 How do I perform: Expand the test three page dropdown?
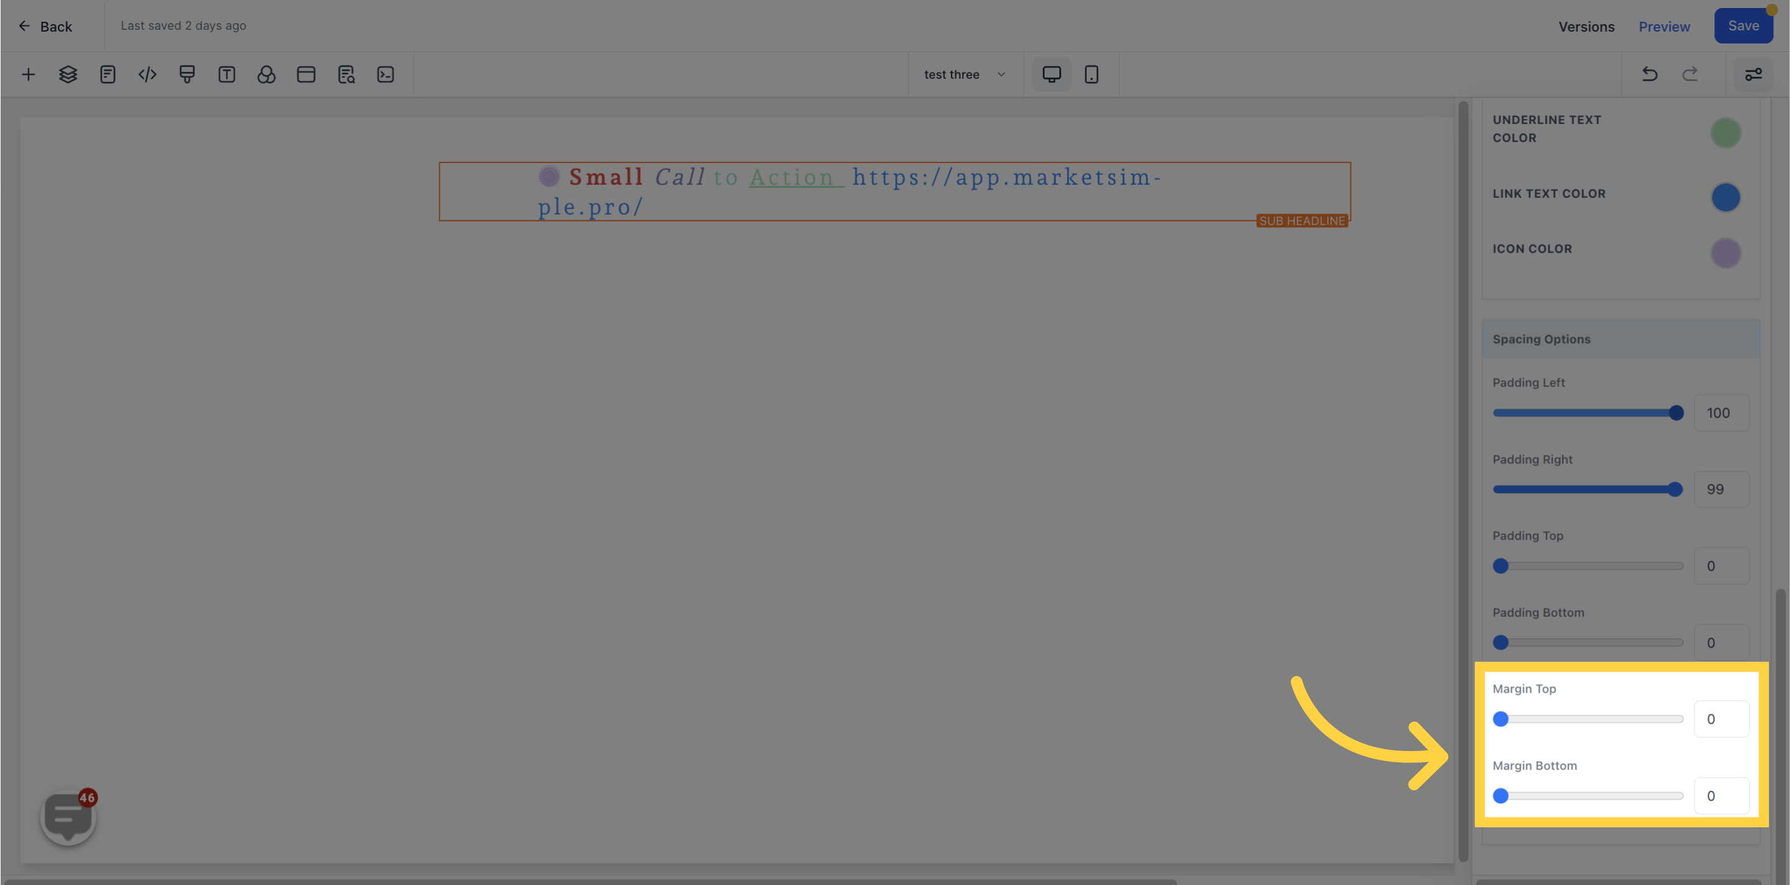966,73
